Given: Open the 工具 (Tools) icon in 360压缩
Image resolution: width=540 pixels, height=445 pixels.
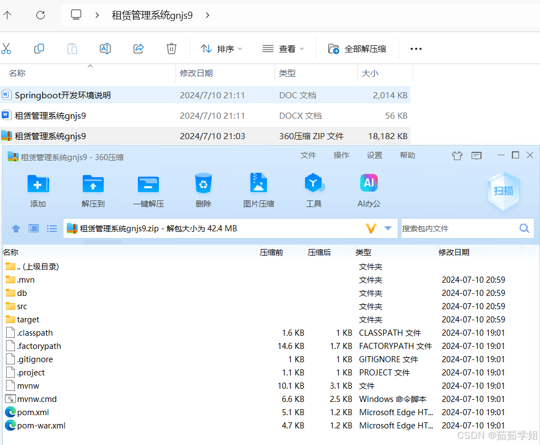Looking at the screenshot, I should [313, 188].
